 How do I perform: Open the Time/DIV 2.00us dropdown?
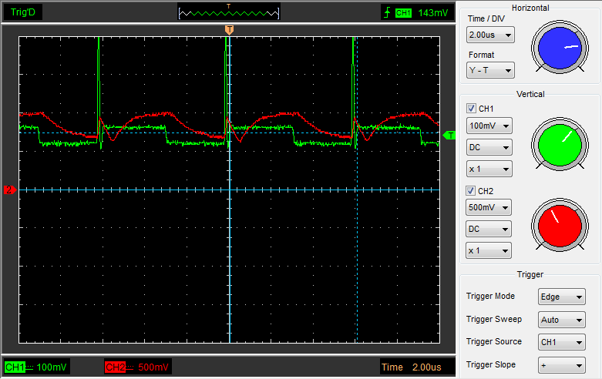click(x=490, y=35)
